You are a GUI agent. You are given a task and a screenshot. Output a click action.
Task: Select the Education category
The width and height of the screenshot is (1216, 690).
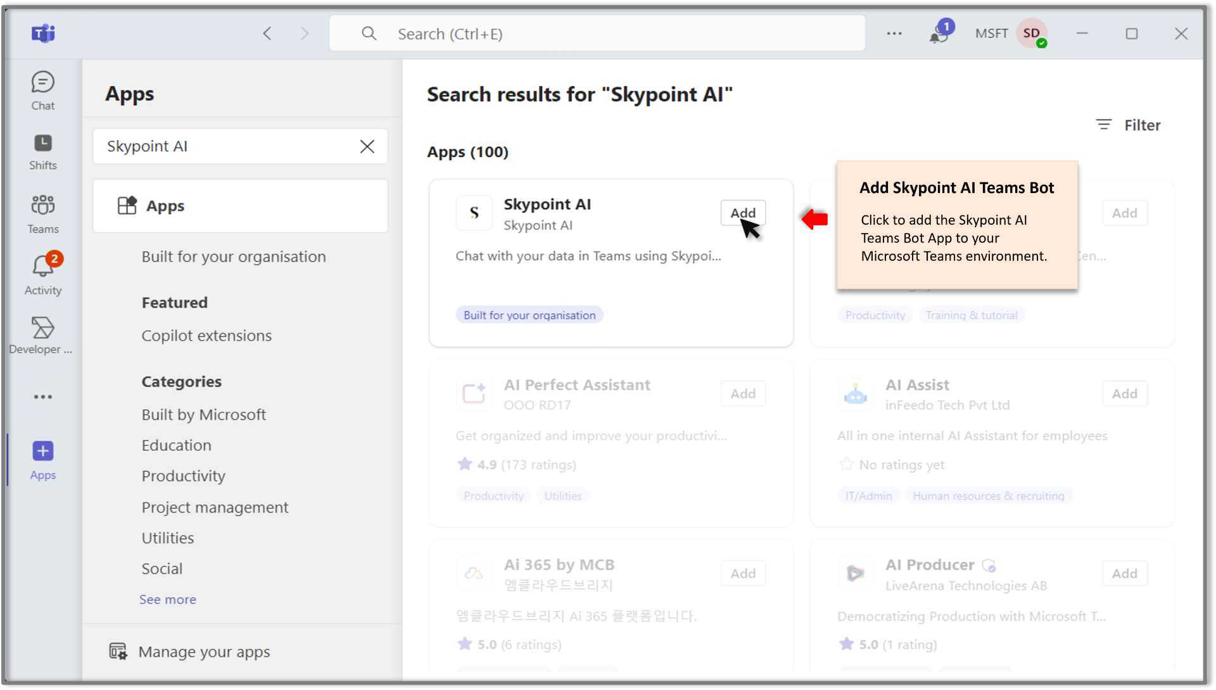(x=177, y=445)
